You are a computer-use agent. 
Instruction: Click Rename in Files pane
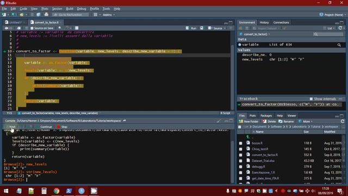[286, 121]
